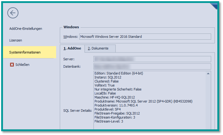Click the Windows version text field
The width and height of the screenshot is (223, 135).
pos(145,37)
